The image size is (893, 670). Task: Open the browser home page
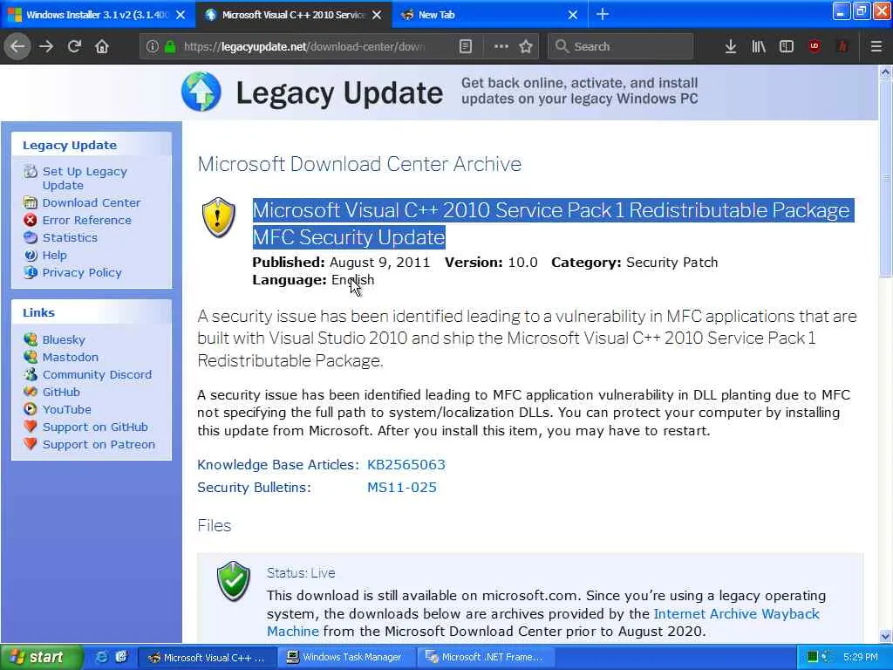(102, 46)
